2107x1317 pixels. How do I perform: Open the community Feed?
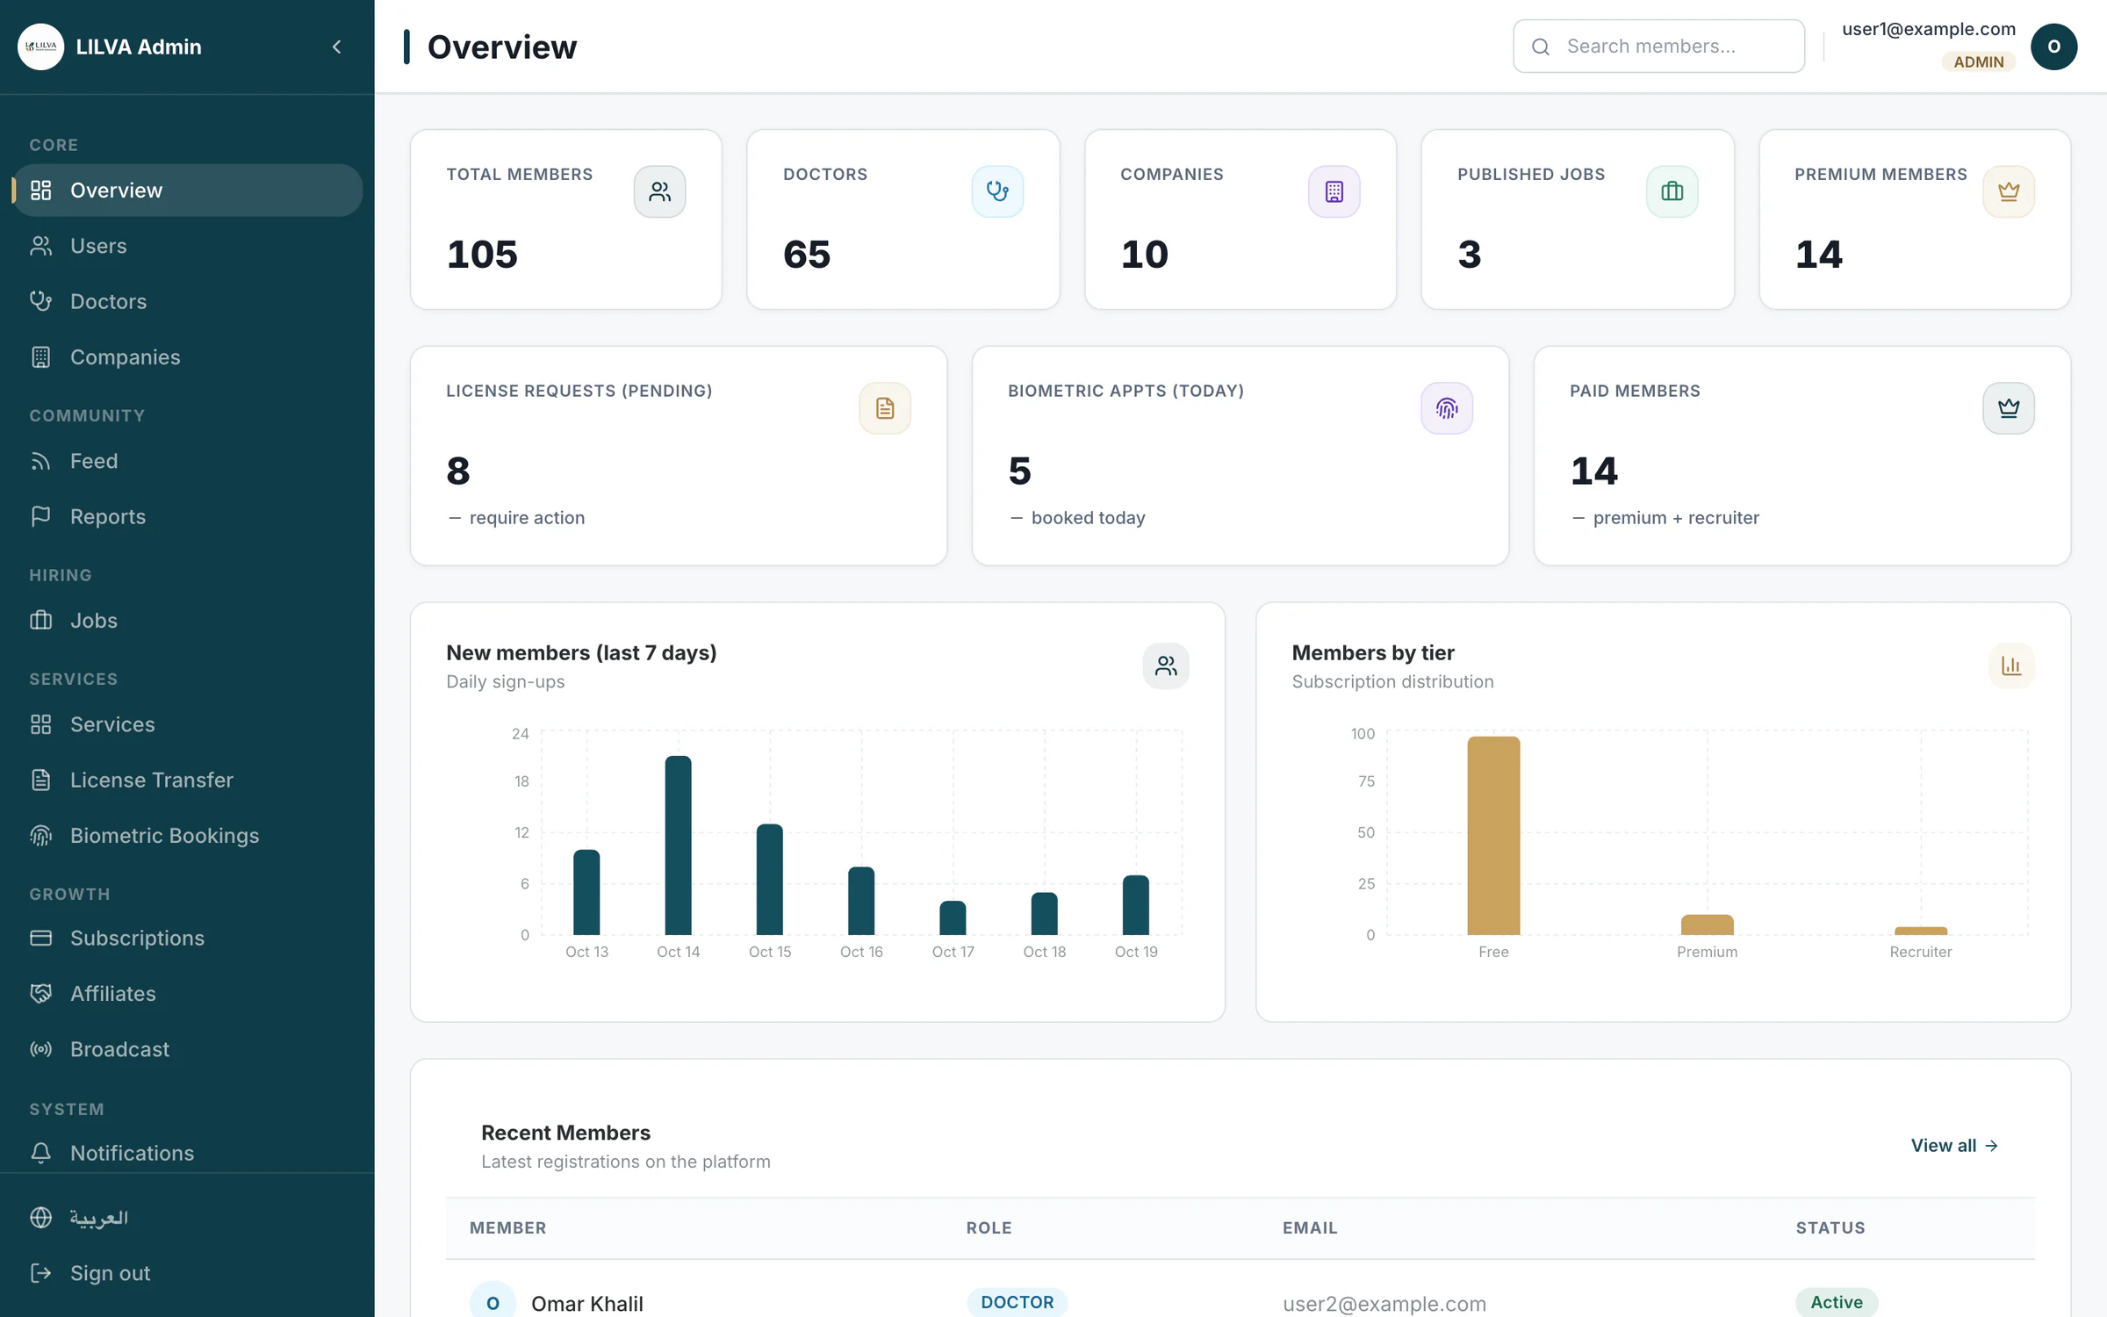coord(187,461)
